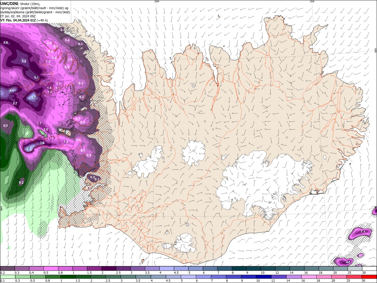This screenshot has width=377, height=283.
Task: Click the rigning/skúrir legend description line
Action: point(35,8)
